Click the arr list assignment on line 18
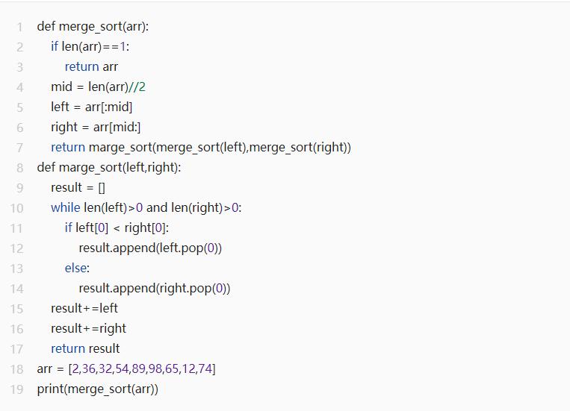This screenshot has width=570, height=411. click(x=126, y=368)
